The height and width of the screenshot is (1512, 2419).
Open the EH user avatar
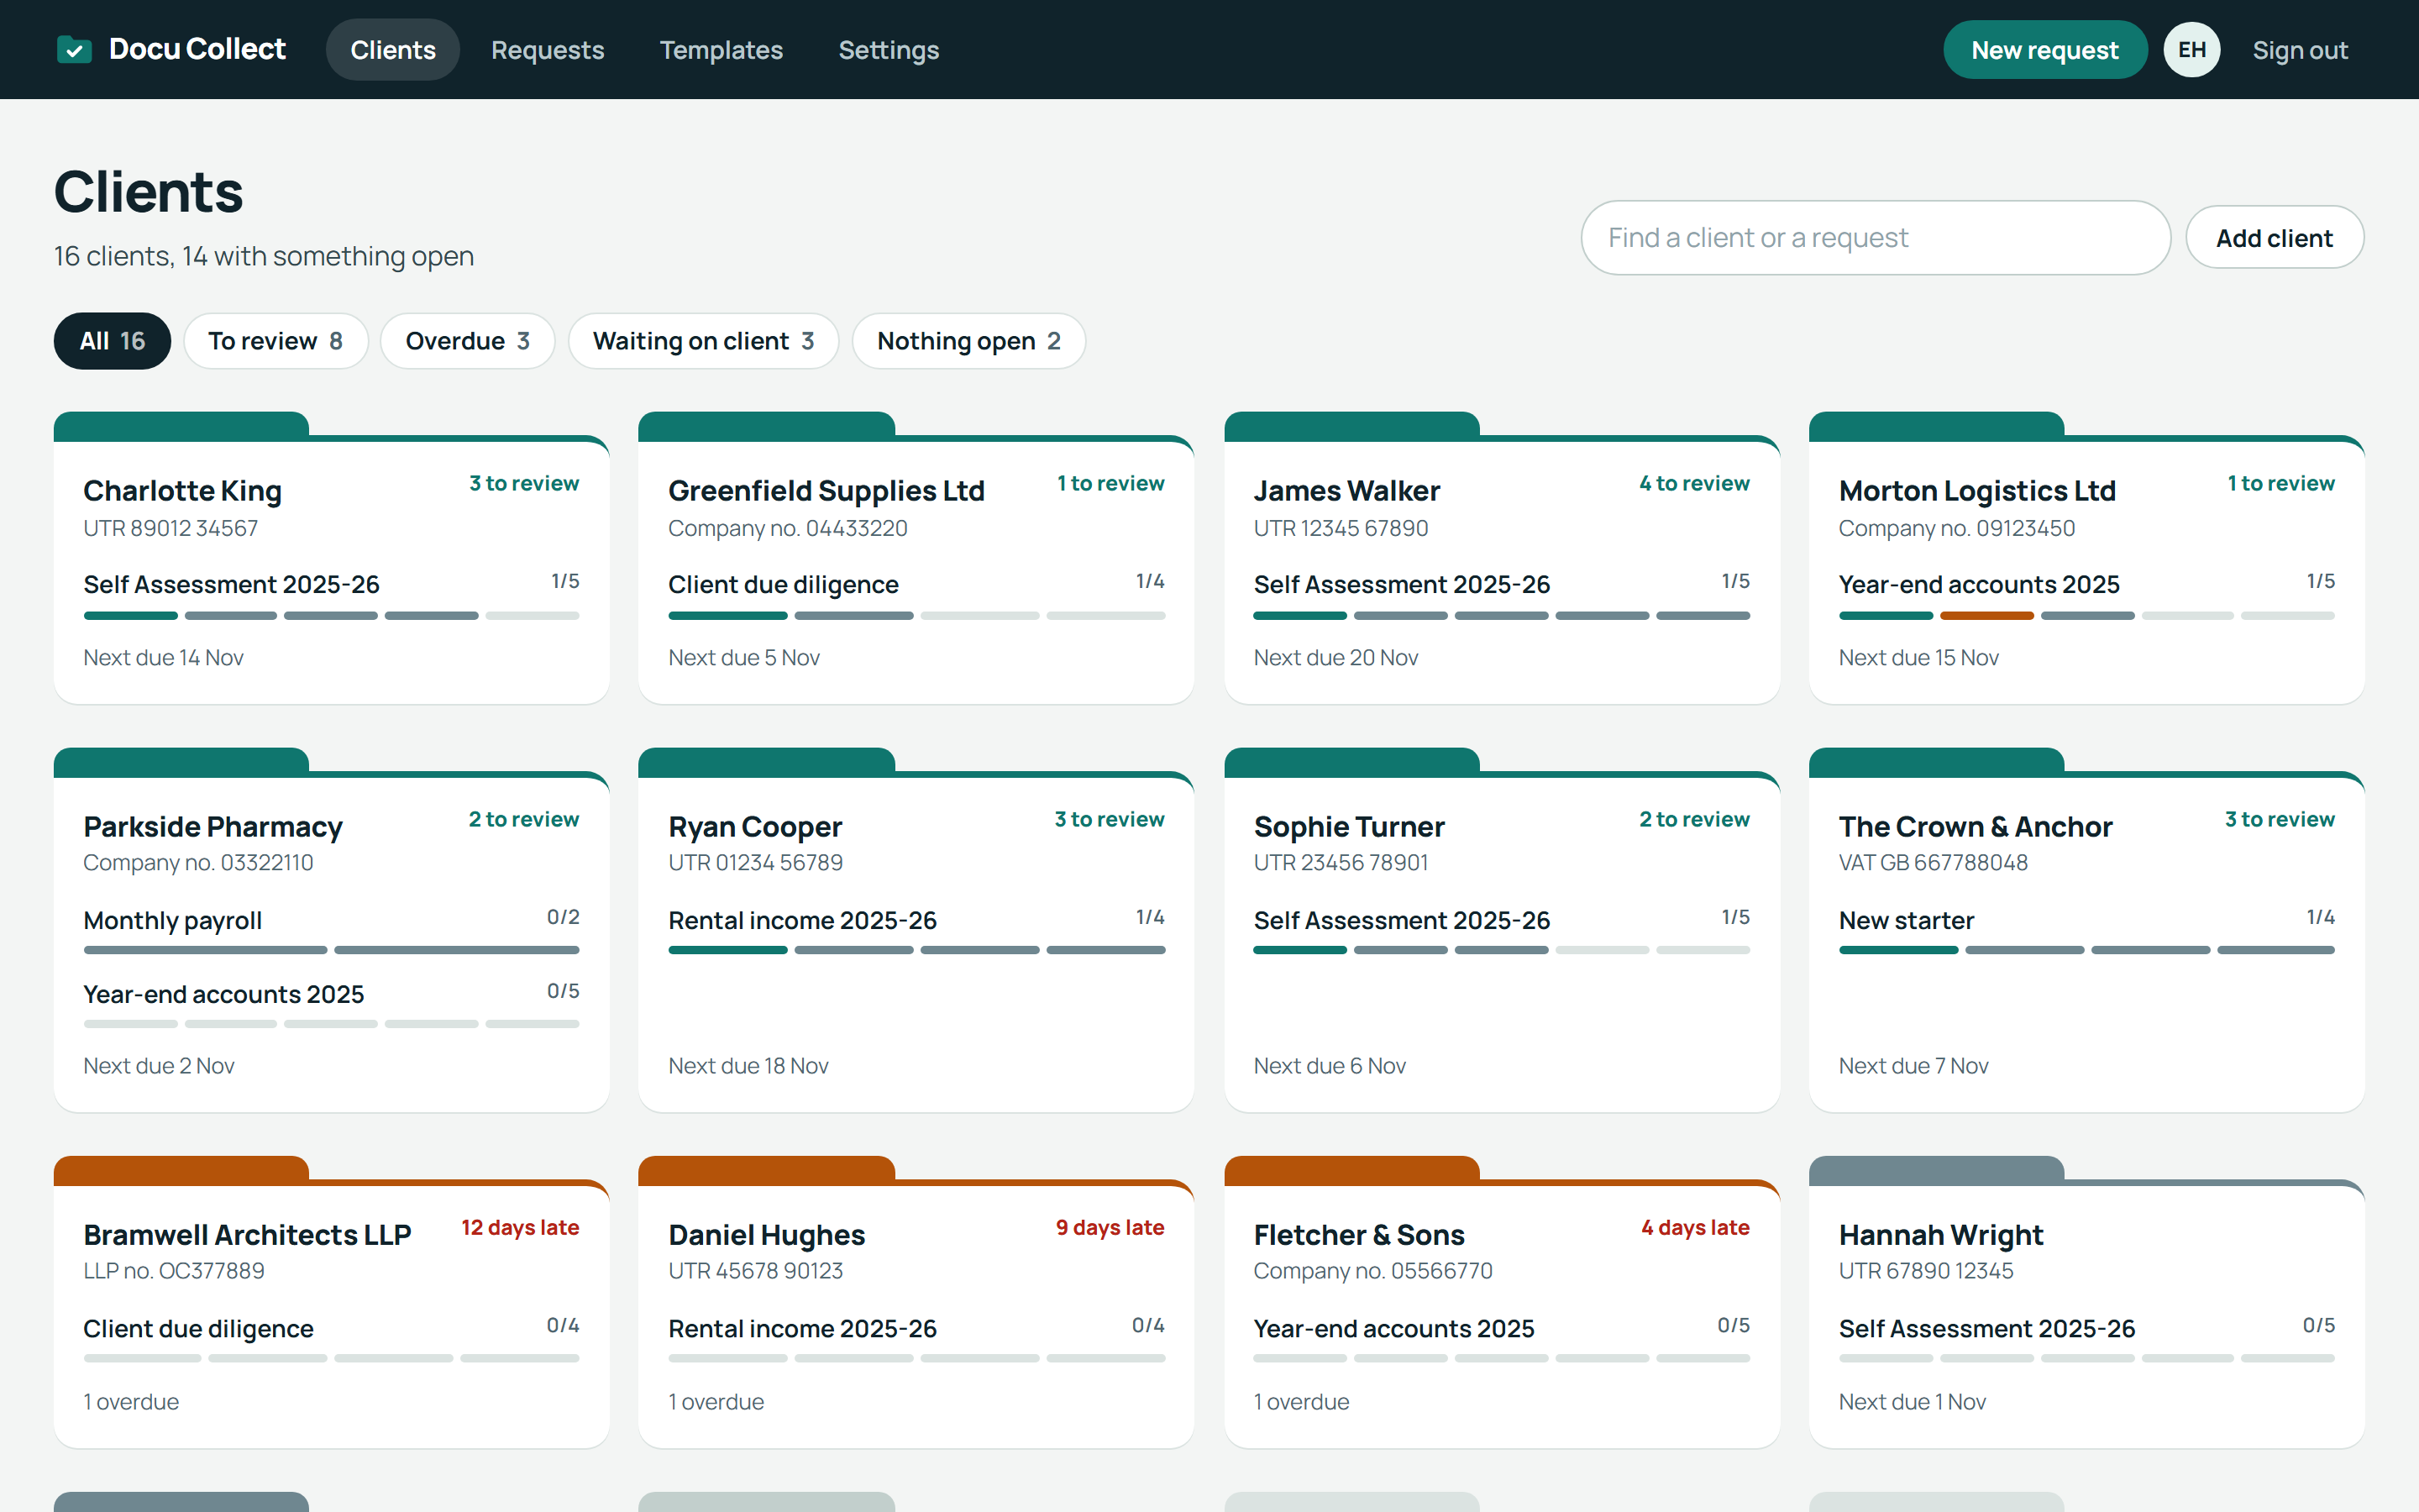coord(2191,50)
